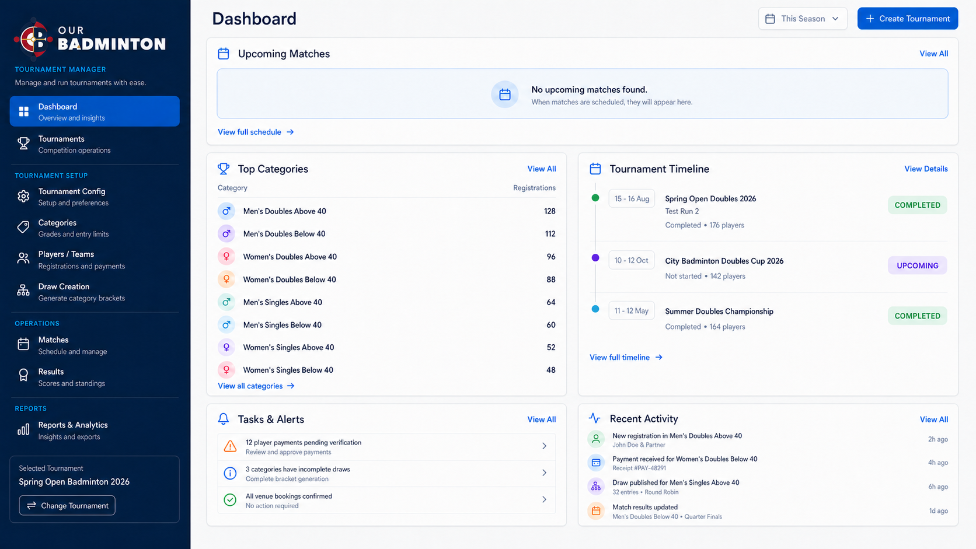The image size is (976, 549).
Task: Click View All in Top Categories
Action: (x=541, y=169)
